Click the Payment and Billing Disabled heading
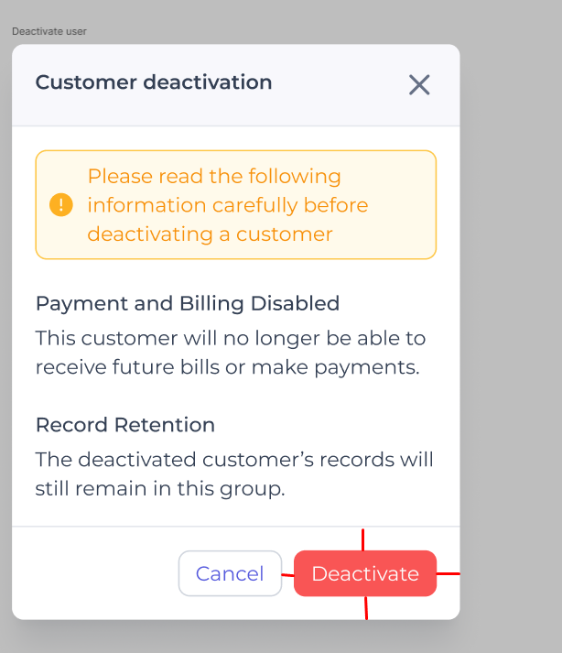The image size is (562, 653). [188, 303]
